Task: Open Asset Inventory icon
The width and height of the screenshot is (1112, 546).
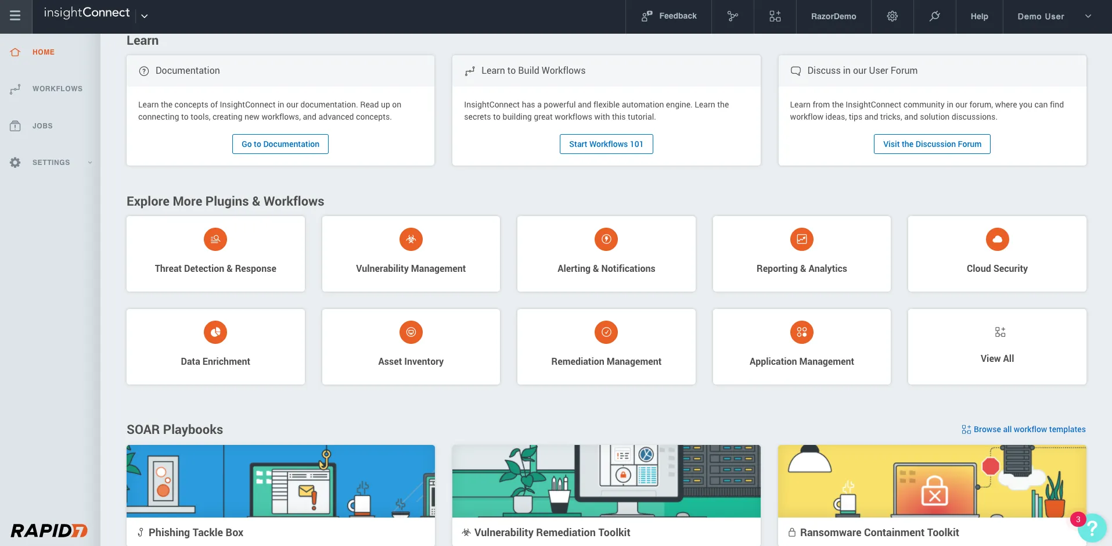Action: 411,332
